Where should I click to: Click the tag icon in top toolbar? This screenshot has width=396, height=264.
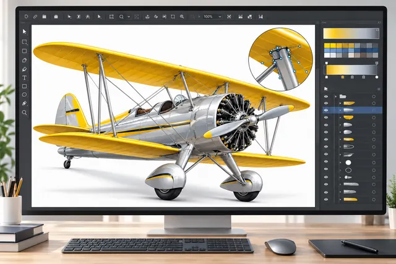click(26, 17)
